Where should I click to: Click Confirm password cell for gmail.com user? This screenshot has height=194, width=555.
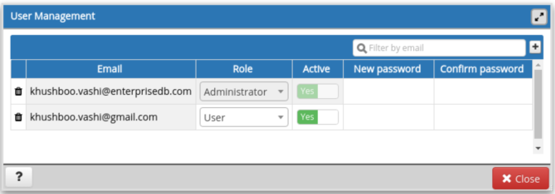(482, 117)
